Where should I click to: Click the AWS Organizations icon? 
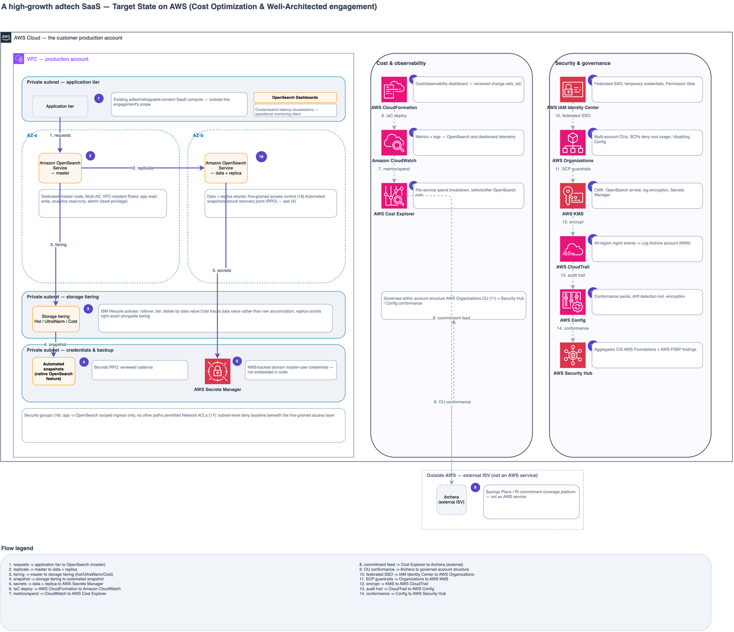point(573,143)
